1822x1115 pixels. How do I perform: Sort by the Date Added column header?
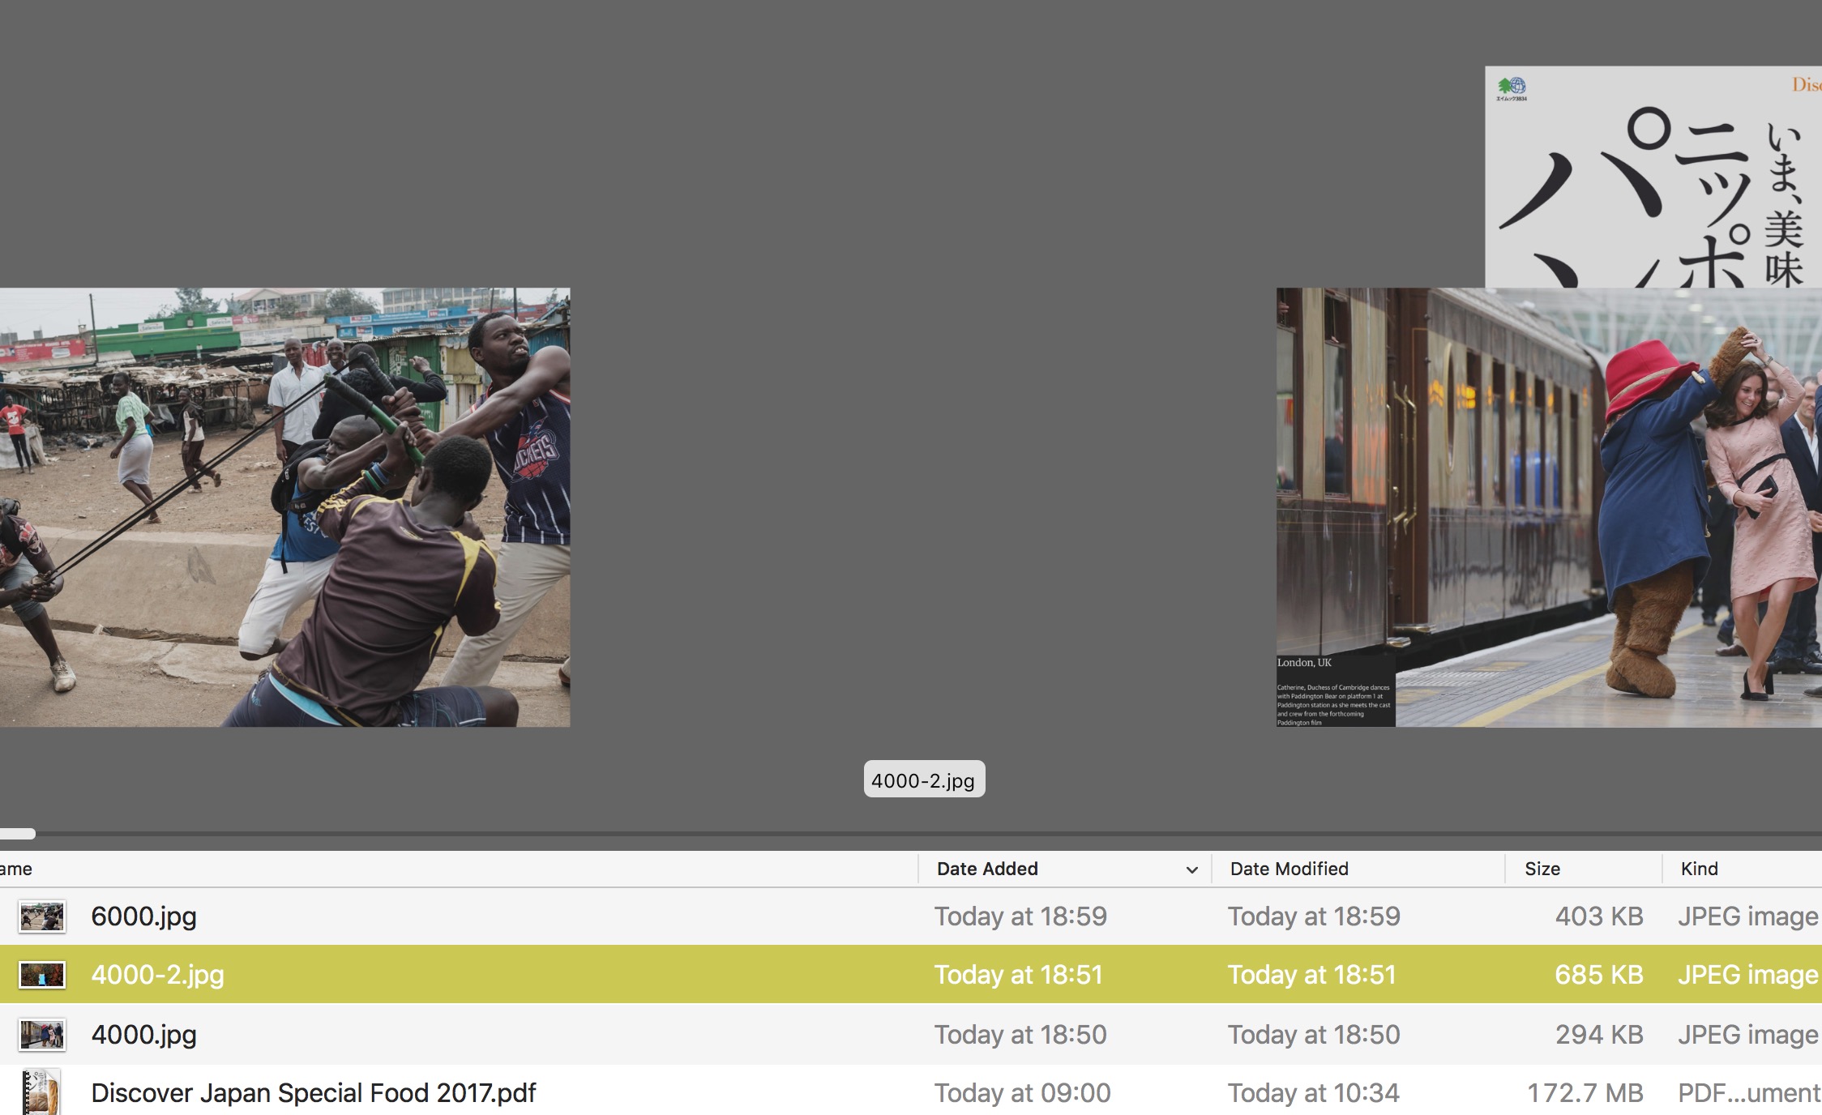987,869
